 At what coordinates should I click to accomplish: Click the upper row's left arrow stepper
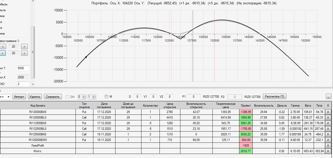click(x=3, y=47)
